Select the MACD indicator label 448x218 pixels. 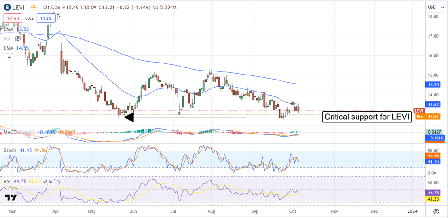click(10, 133)
